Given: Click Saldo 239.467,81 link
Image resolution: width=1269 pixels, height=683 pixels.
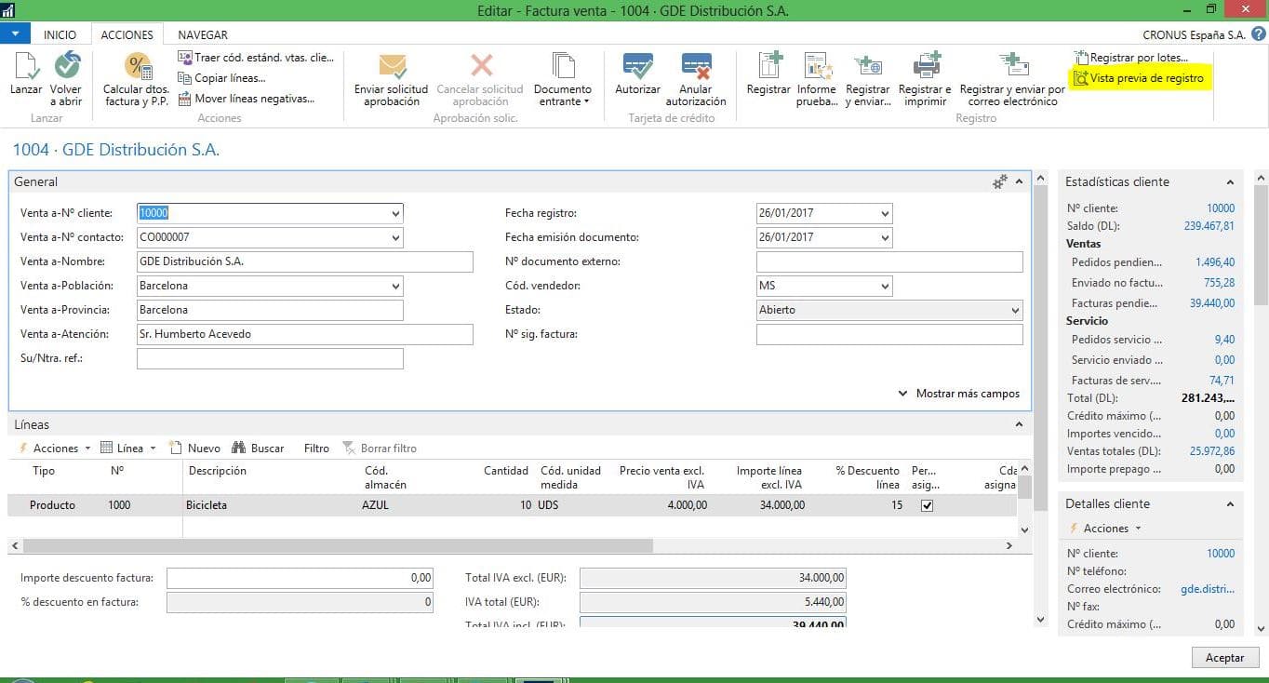Looking at the screenshot, I should pyautogui.click(x=1209, y=226).
